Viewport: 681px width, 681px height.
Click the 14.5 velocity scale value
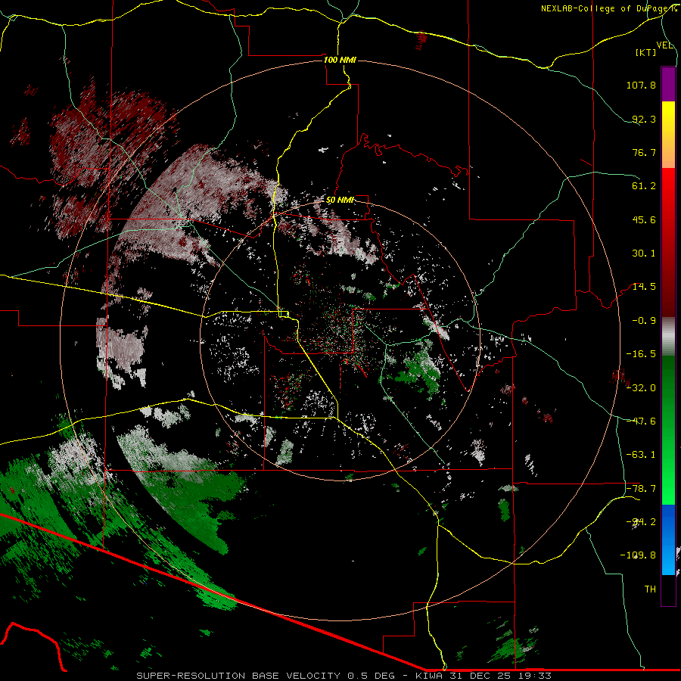pos(644,287)
